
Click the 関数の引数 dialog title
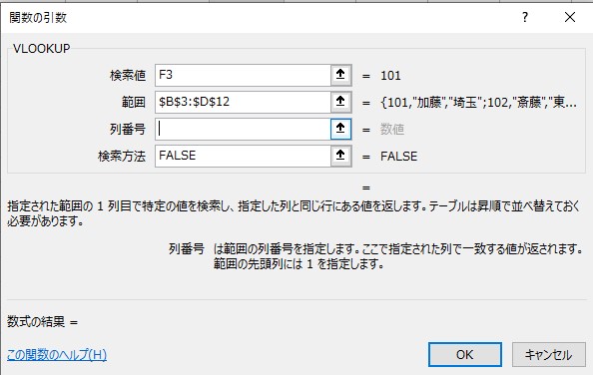(38, 17)
